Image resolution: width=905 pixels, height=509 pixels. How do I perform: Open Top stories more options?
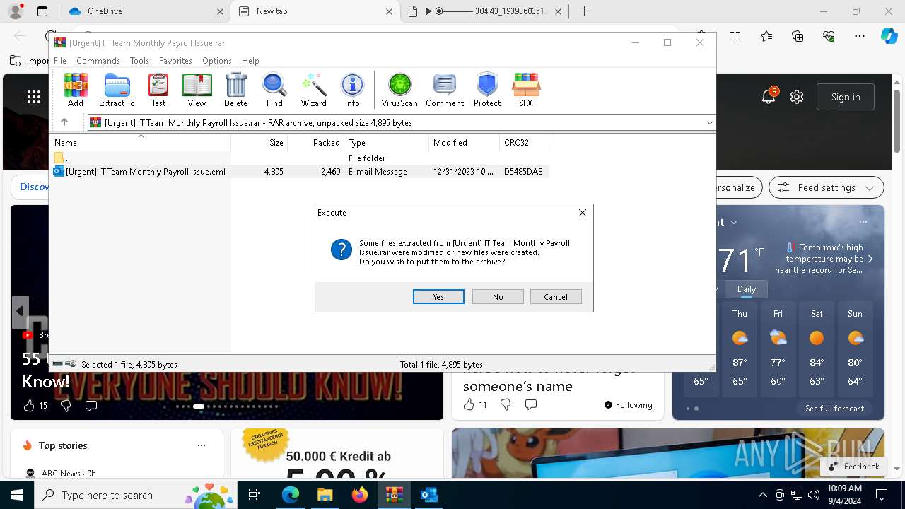[202, 445]
